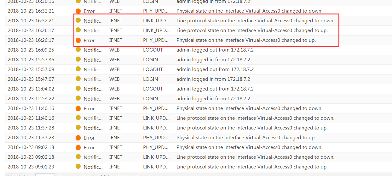
Task: Open the 11:40:16 physical state down message
Action: [249, 108]
